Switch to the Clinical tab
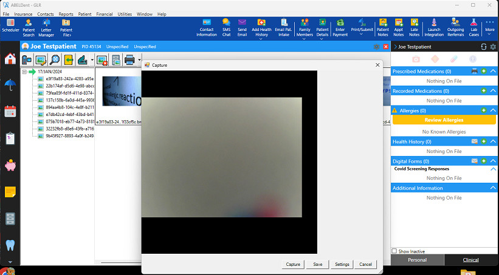Image resolution: width=499 pixels, height=275 pixels. (x=470, y=260)
